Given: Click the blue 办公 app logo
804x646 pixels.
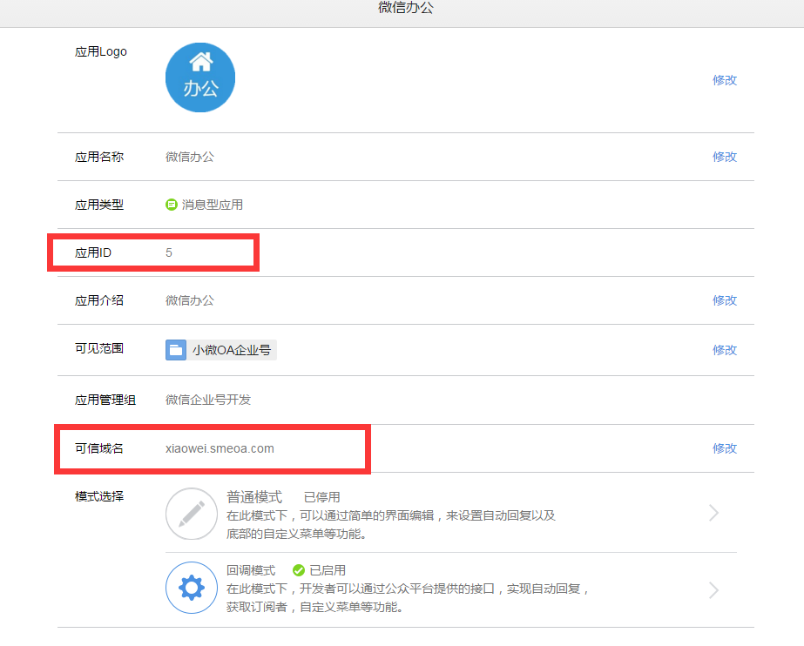Looking at the screenshot, I should (200, 77).
